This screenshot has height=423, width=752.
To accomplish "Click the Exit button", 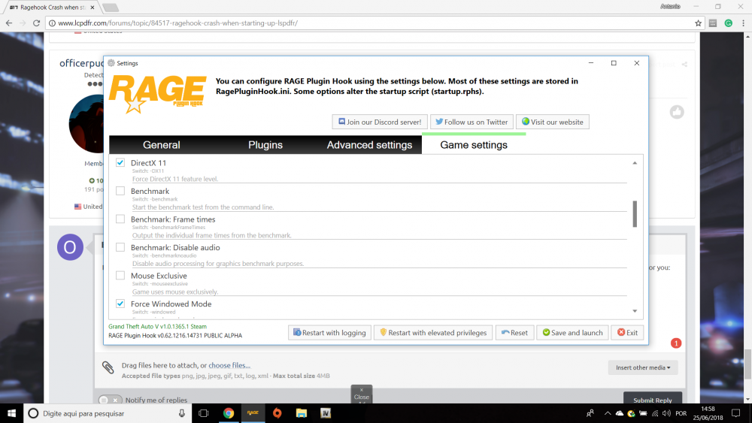I will point(627,332).
